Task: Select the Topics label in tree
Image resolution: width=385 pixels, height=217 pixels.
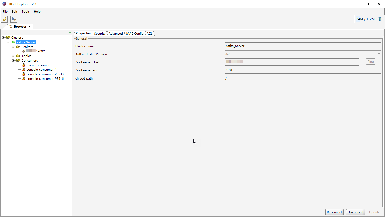Action: tap(26, 56)
